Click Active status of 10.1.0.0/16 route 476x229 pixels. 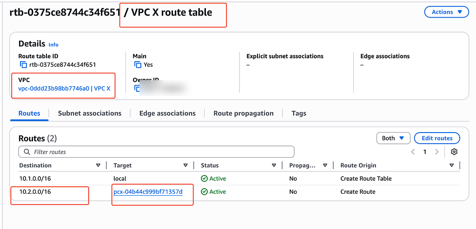(213, 179)
